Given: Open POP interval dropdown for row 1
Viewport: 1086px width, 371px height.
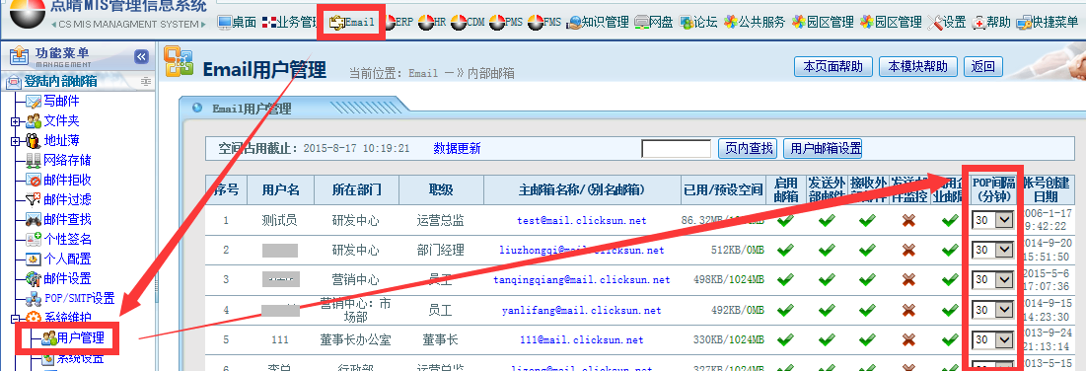Looking at the screenshot, I should (993, 220).
